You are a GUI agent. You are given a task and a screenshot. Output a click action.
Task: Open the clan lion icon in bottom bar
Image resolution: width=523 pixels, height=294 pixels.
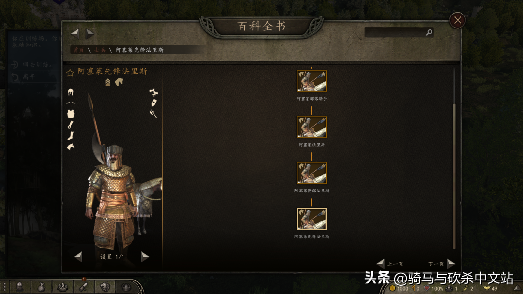pos(105,287)
